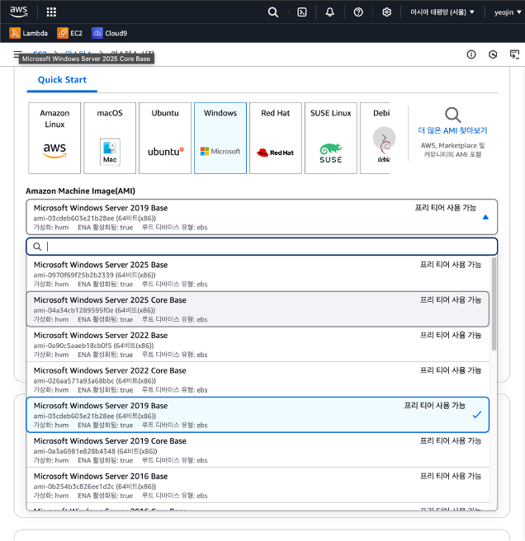This screenshot has height=541, width=525.
Task: Click the magnifier icon to browse more AMIs
Action: 452,115
